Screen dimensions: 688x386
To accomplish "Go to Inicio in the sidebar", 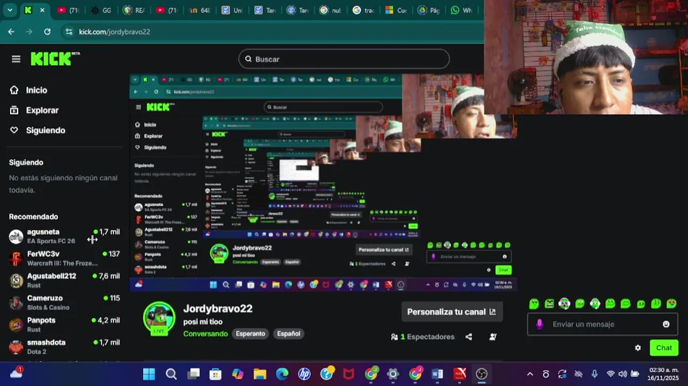I will click(36, 90).
